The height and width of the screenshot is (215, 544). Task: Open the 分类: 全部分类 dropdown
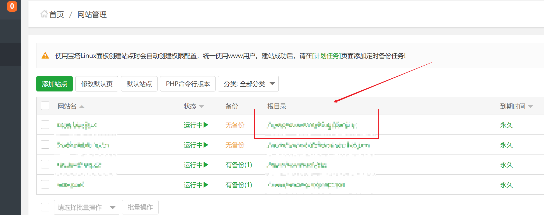click(248, 84)
